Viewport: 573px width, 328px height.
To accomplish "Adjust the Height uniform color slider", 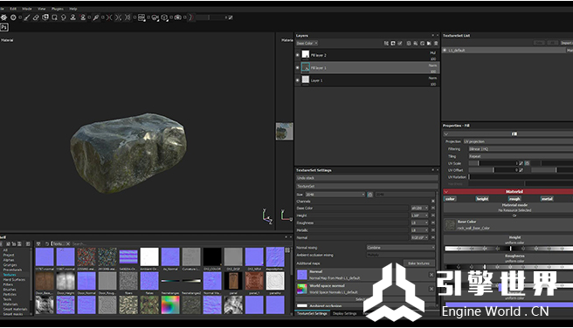I will click(x=508, y=249).
